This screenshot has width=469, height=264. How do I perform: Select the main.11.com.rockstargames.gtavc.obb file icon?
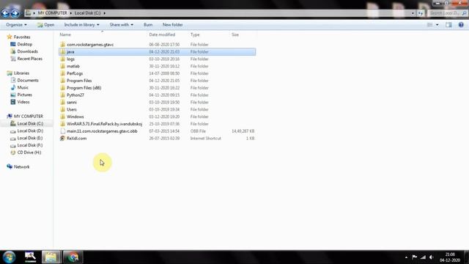(62, 131)
